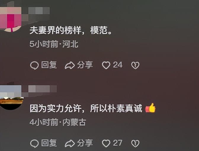
Task: Select comment text 因为实力允许，所以朴素真诚
Action: [x=86, y=108]
